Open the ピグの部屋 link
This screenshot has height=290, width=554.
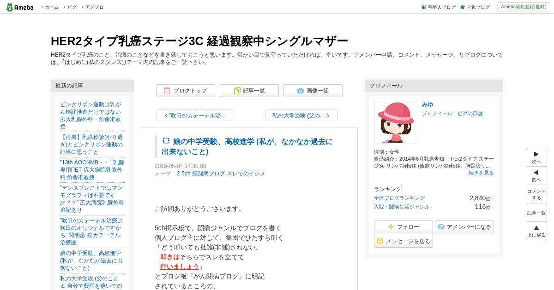click(470, 113)
